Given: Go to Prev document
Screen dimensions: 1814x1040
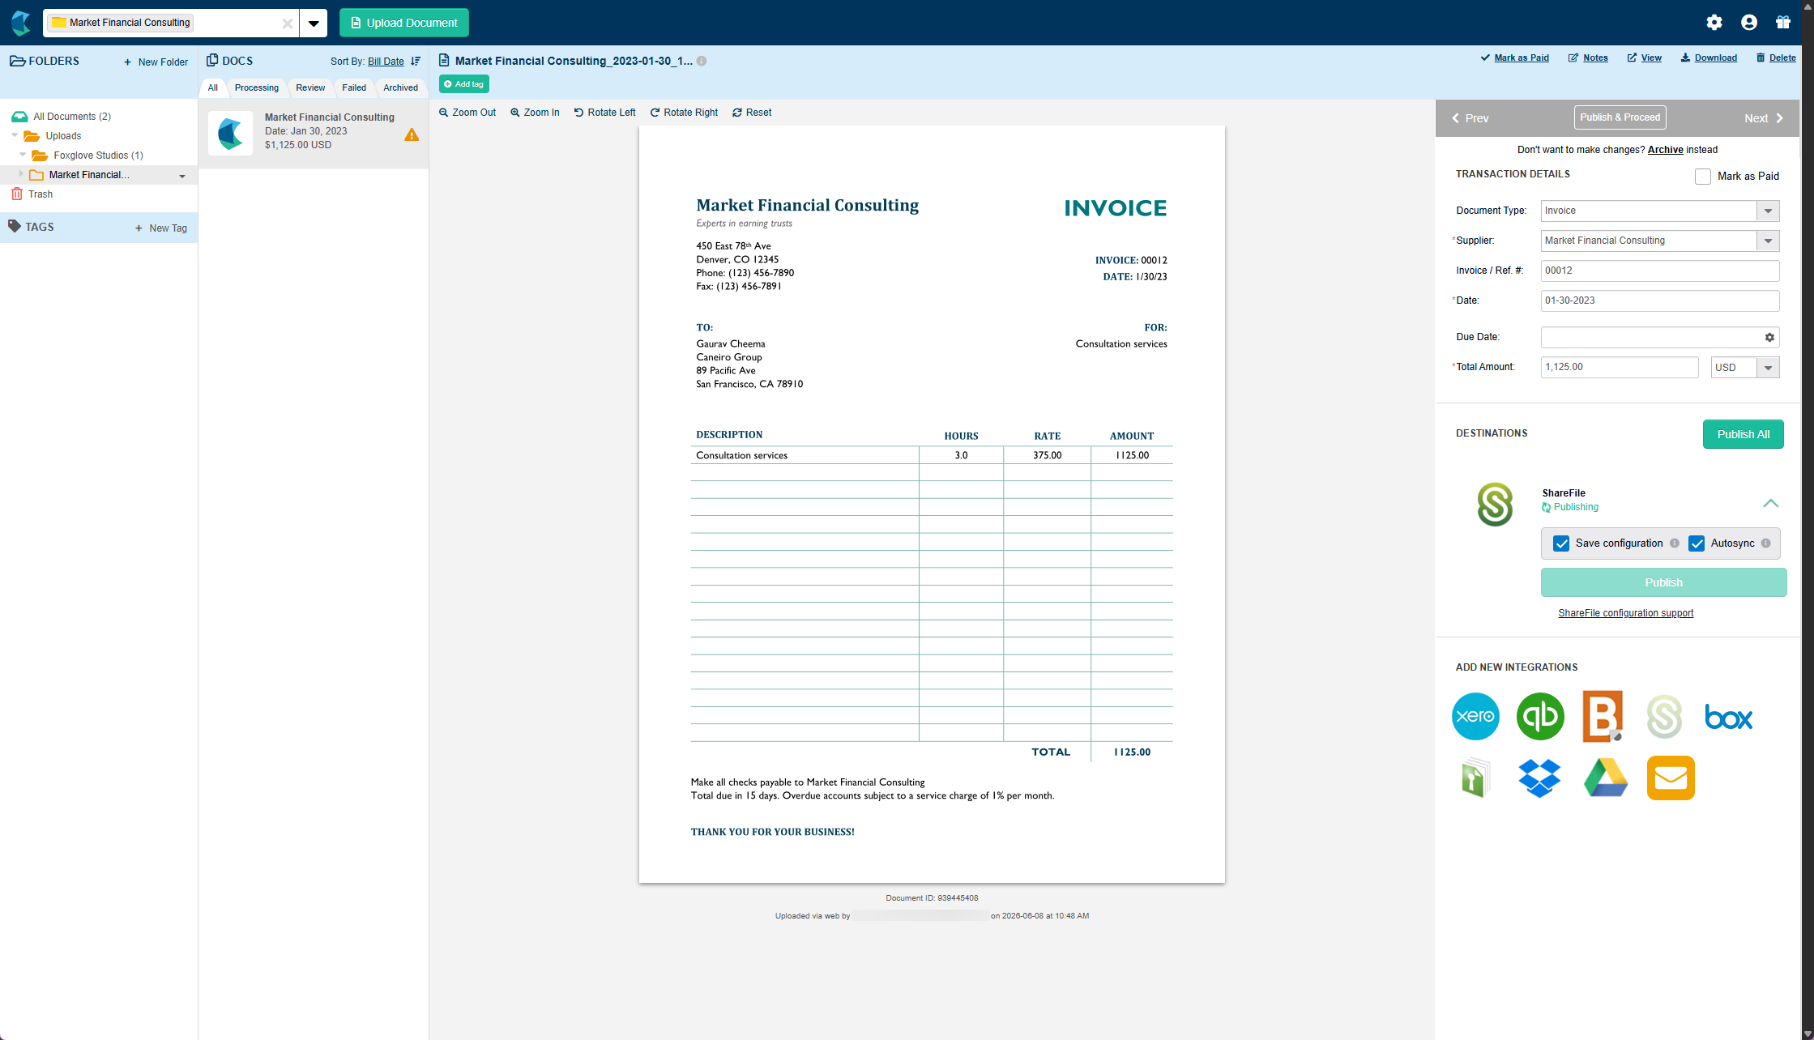Looking at the screenshot, I should click(x=1470, y=118).
